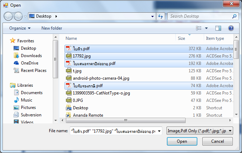
Task: Sort files by Size column header
Action: click(181, 38)
